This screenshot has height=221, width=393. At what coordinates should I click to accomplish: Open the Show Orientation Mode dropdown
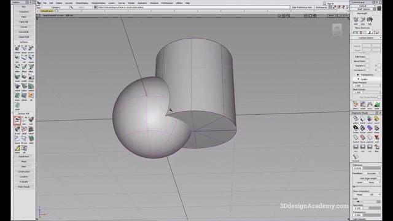coord(372,195)
